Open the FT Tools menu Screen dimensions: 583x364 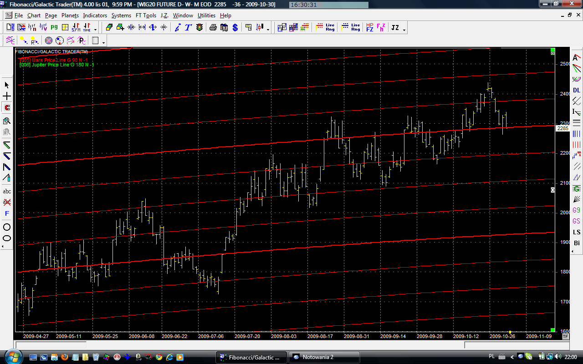pyautogui.click(x=146, y=15)
